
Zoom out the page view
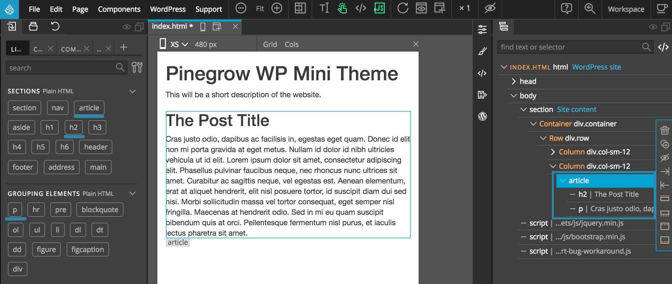click(x=241, y=8)
